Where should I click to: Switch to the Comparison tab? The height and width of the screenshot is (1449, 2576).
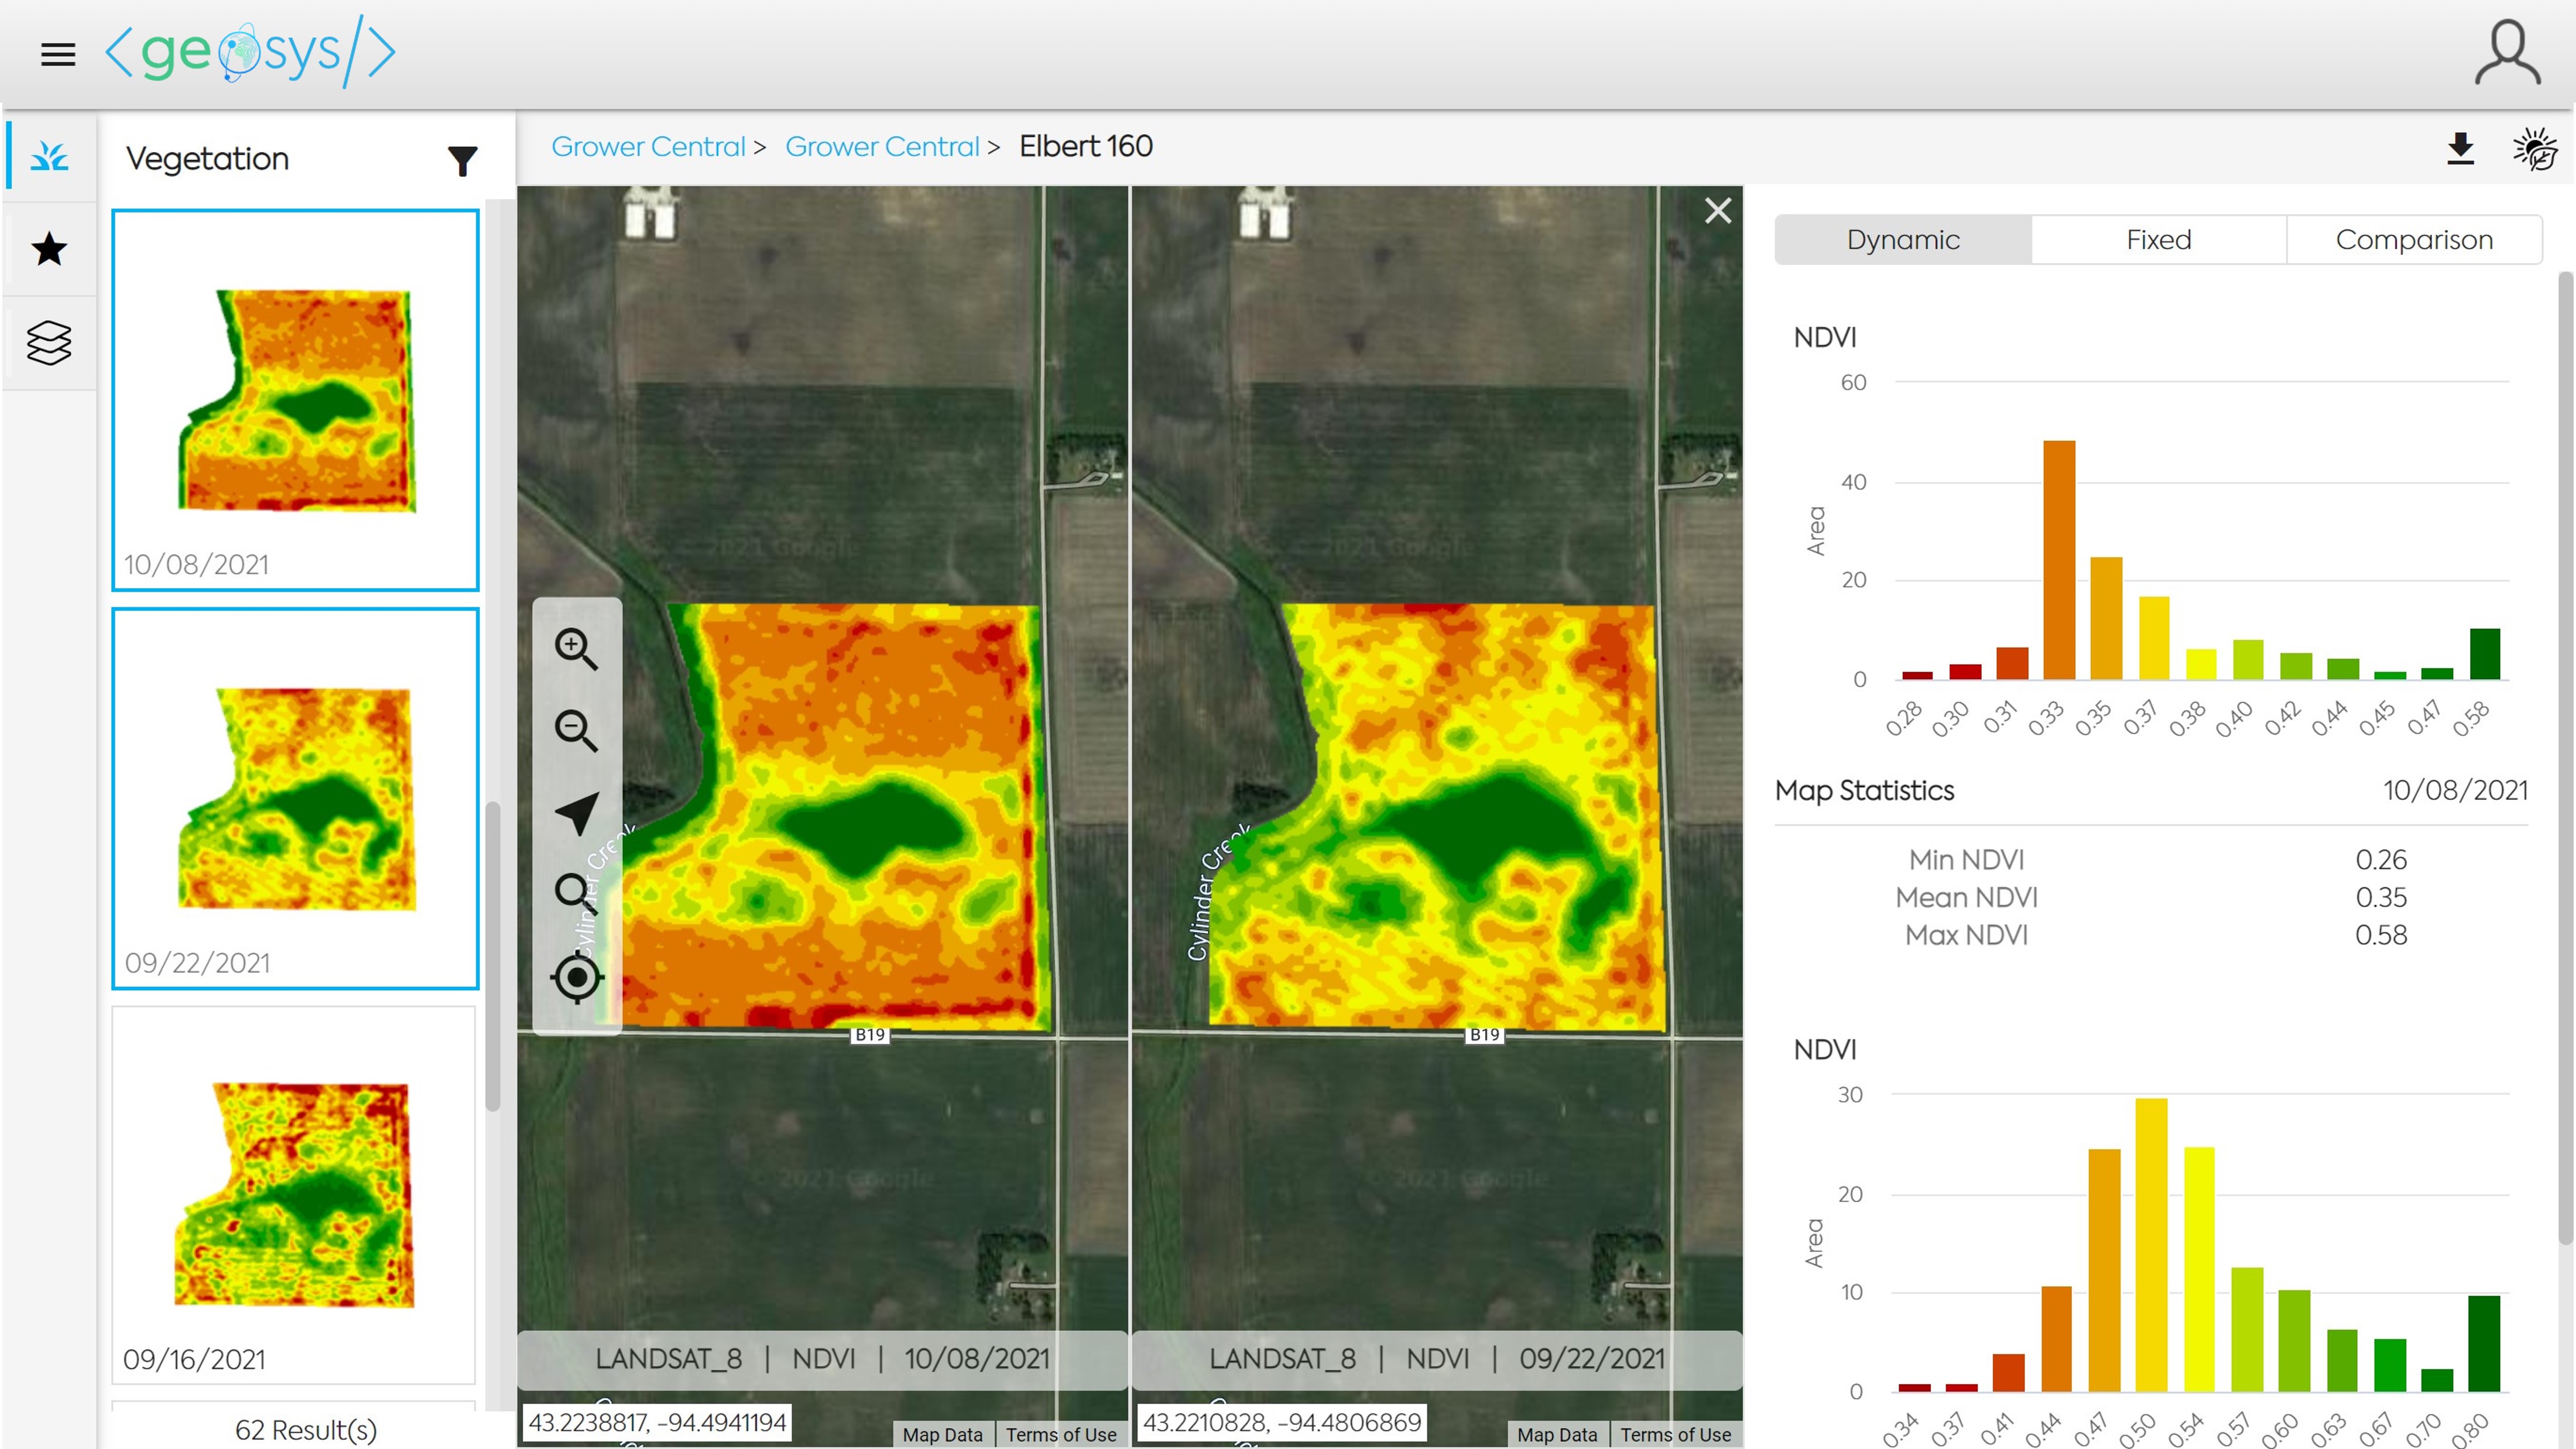[x=2413, y=240]
